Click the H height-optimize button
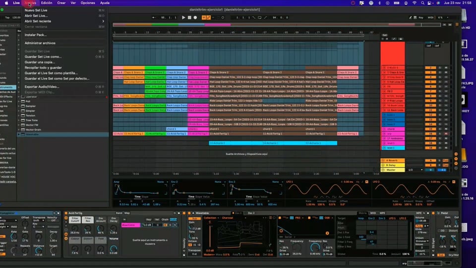The height and width of the screenshot is (268, 476). click(444, 25)
